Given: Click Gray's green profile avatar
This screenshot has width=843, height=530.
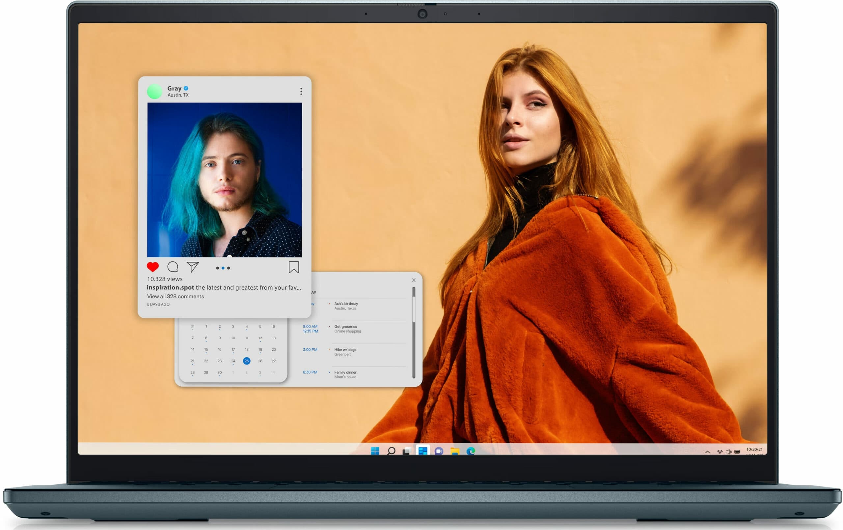Looking at the screenshot, I should (x=154, y=91).
